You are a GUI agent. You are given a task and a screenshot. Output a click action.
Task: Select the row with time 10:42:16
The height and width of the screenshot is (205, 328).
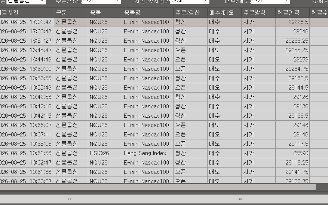click(164, 106)
